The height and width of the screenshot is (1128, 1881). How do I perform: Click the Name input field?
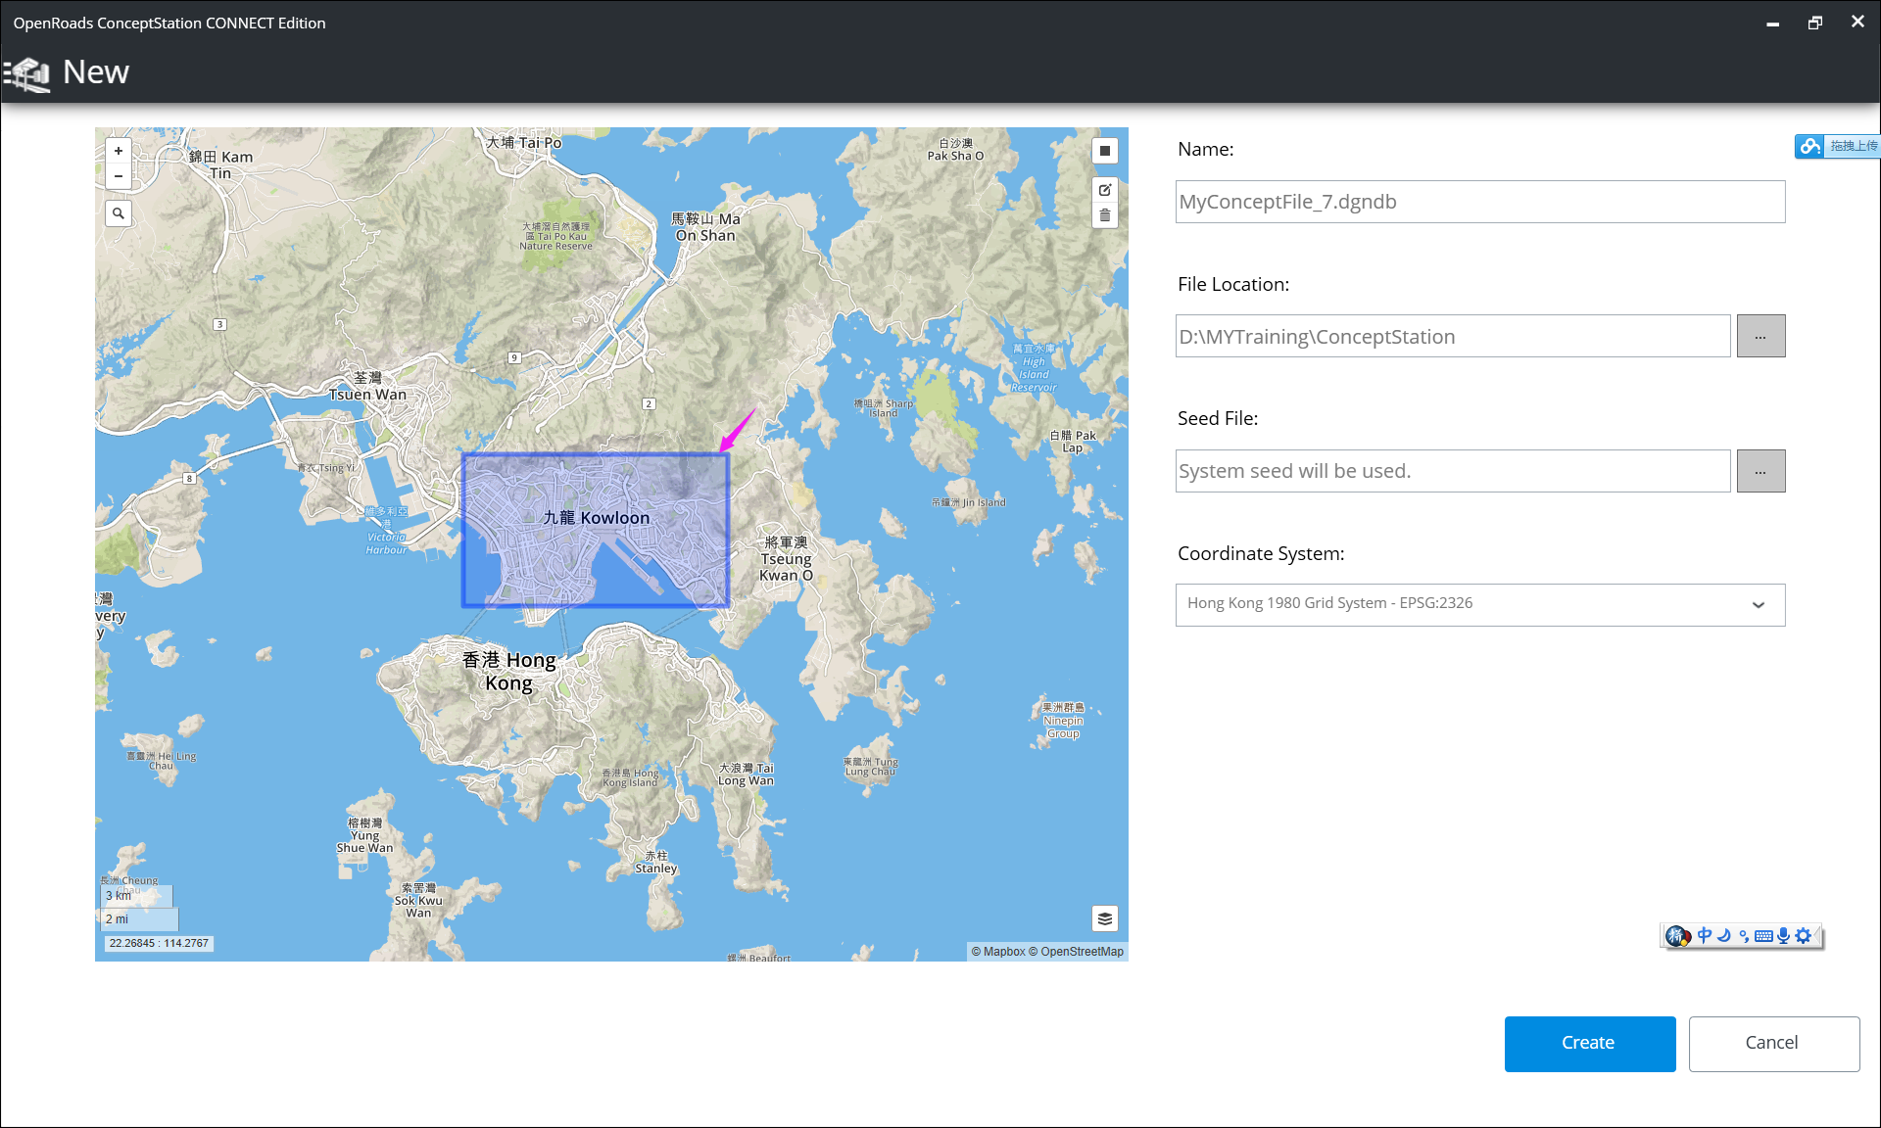(x=1480, y=202)
